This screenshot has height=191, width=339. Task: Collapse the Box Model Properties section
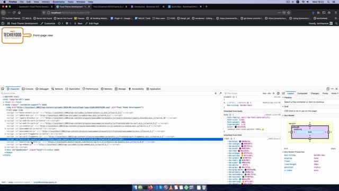click(x=283, y=152)
